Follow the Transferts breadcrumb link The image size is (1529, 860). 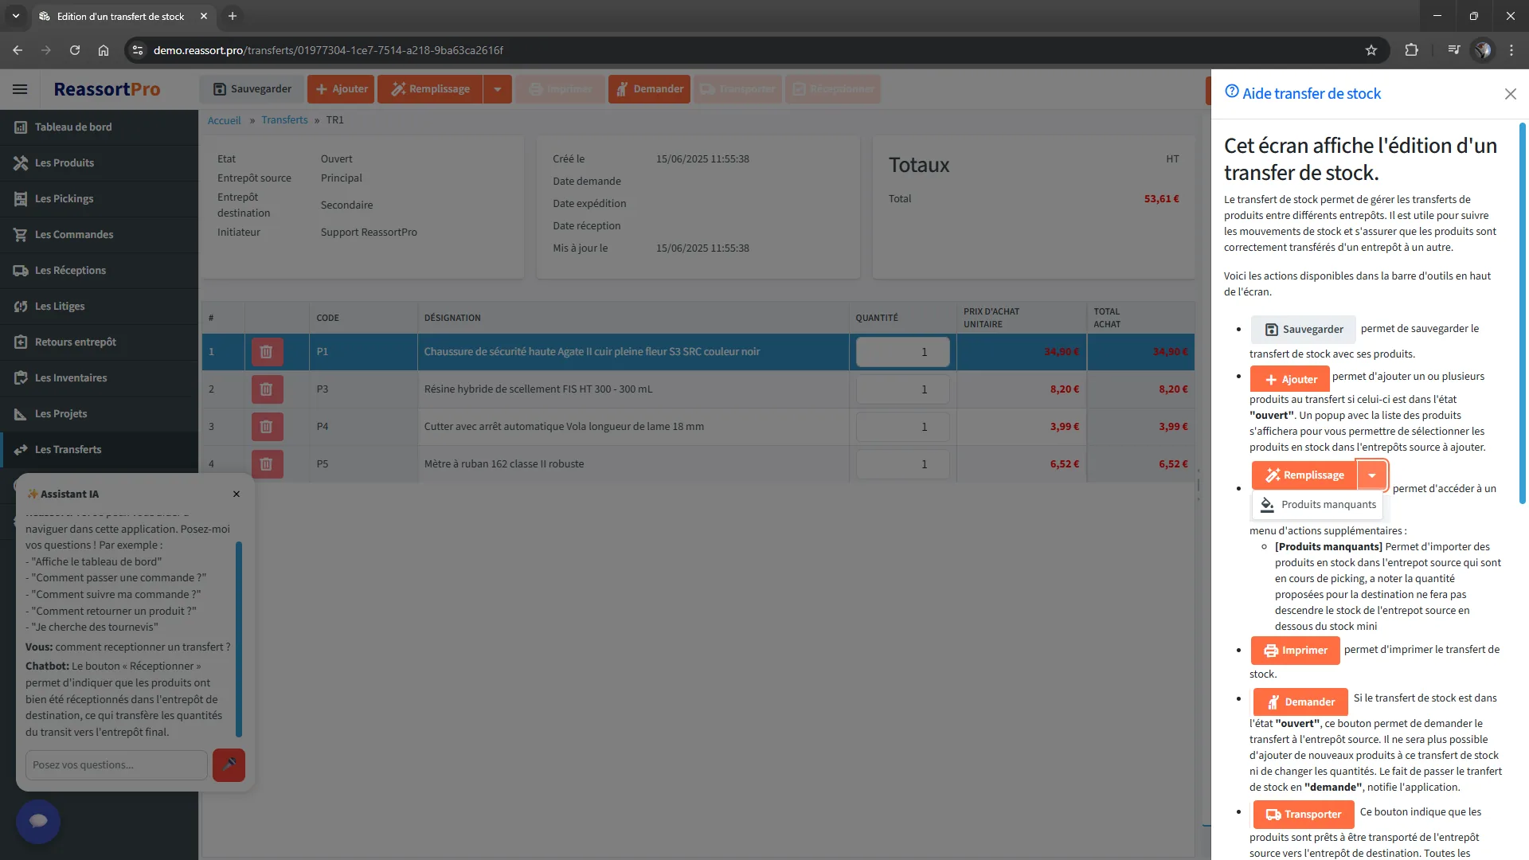284,120
